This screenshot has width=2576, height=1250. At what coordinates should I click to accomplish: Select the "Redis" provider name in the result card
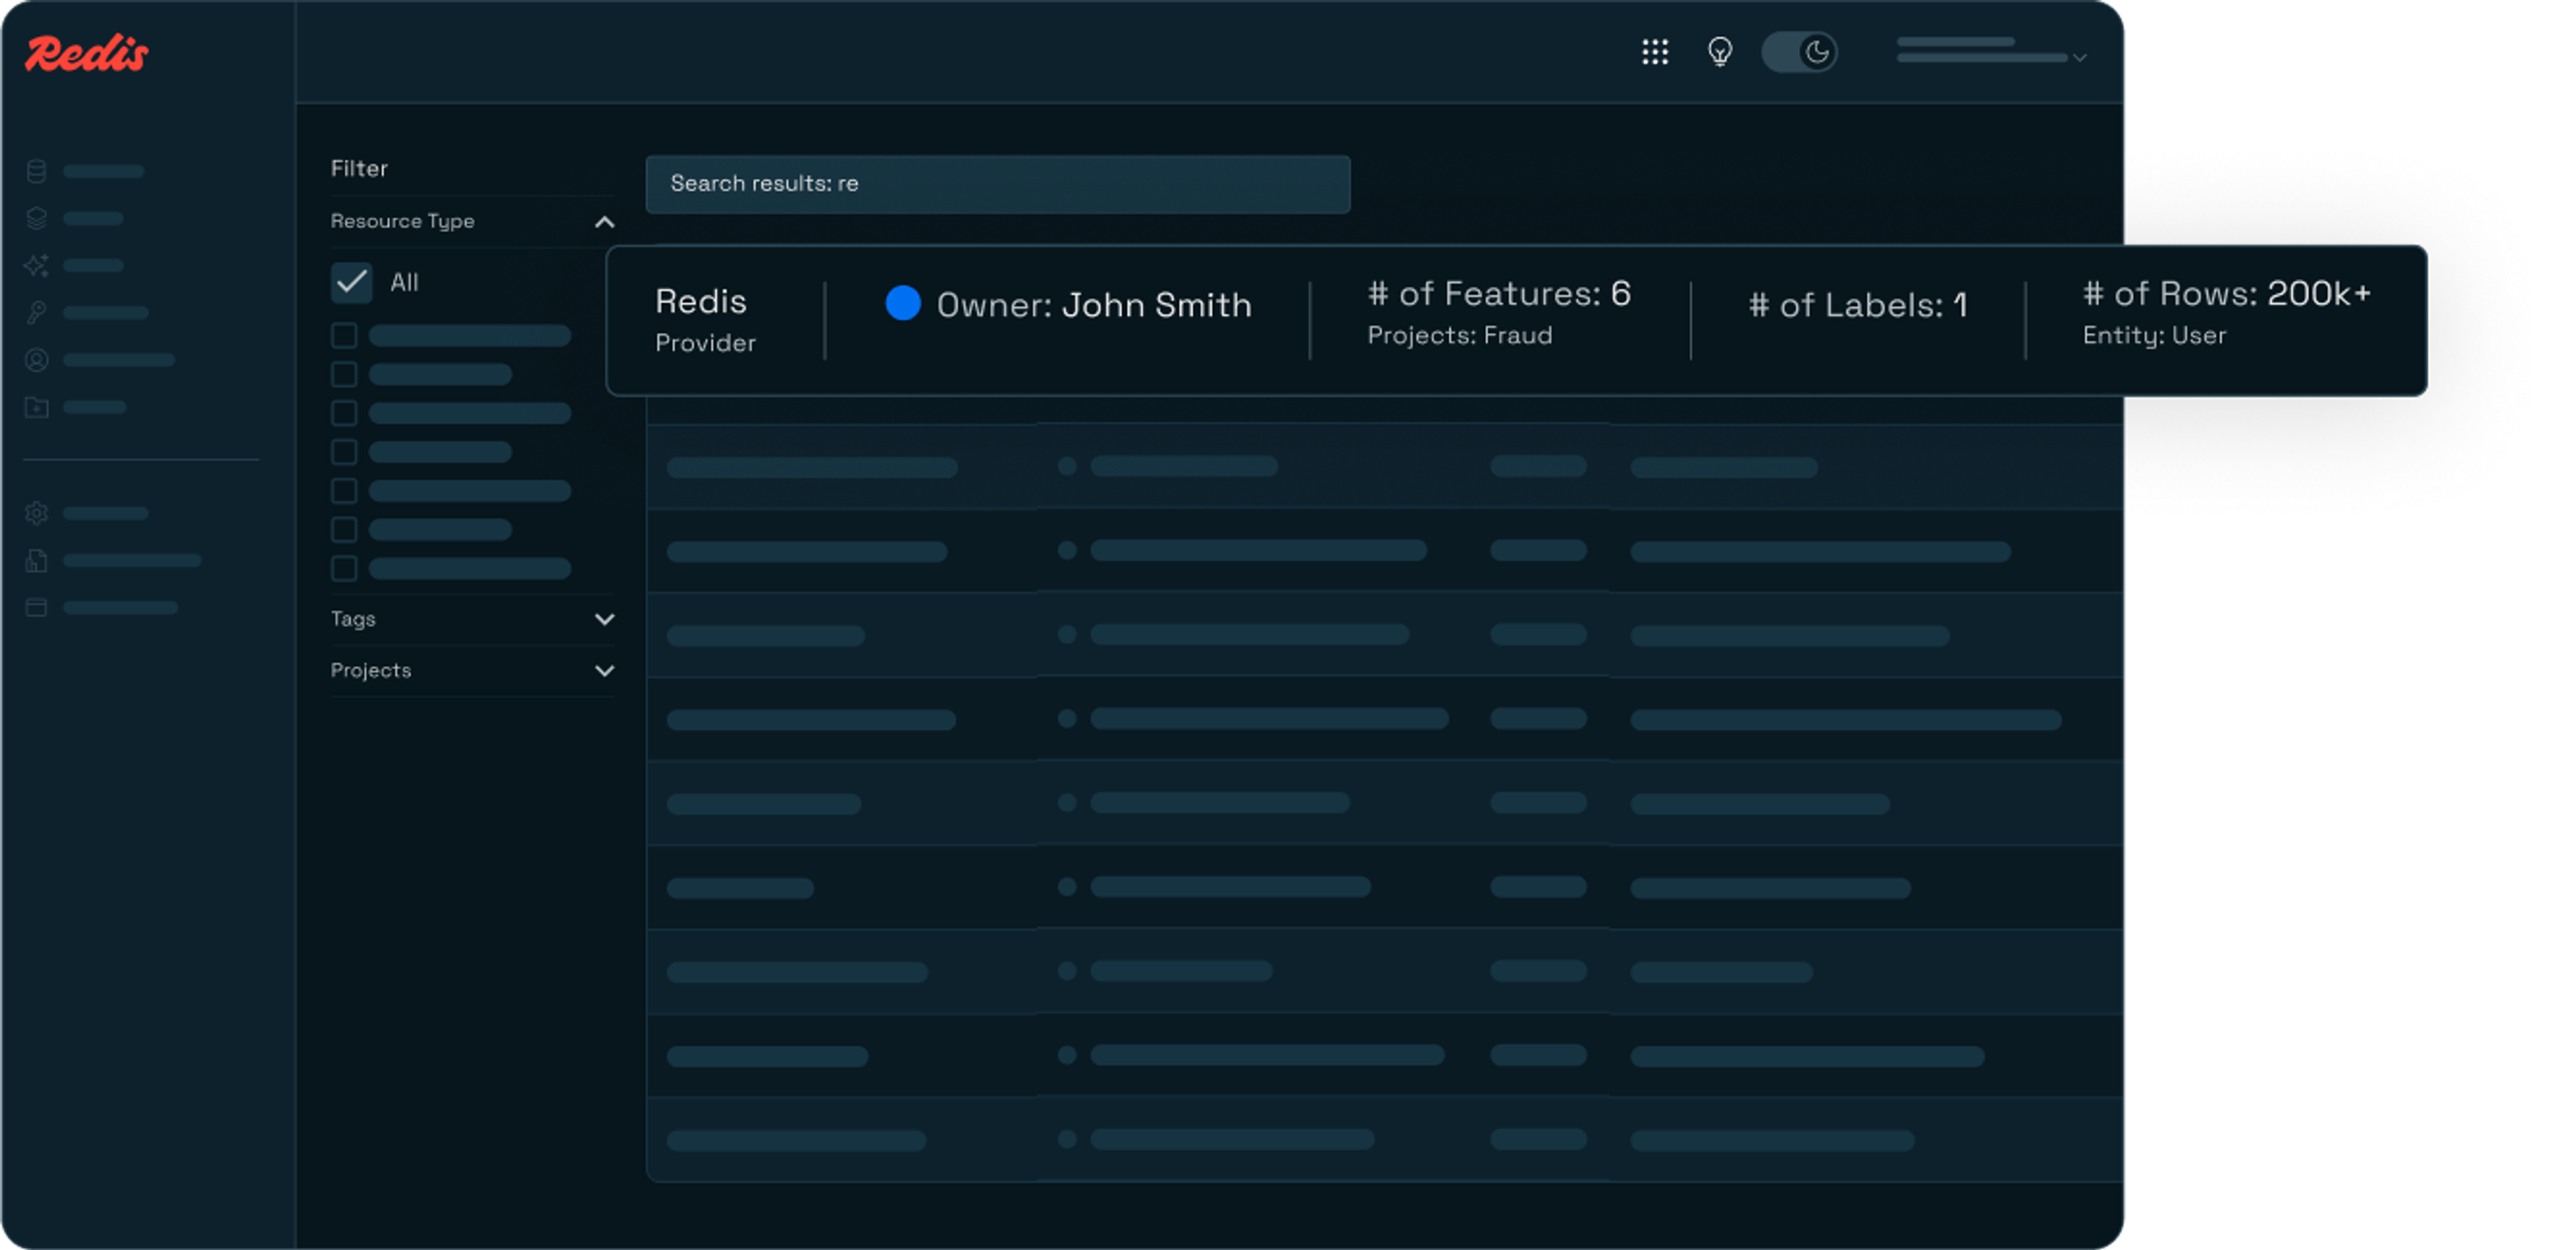point(701,302)
